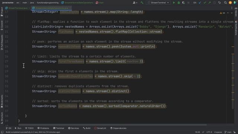The image size is (238, 134).
Task: Click the sortedNames variable on line 36
Action: tap(68, 106)
